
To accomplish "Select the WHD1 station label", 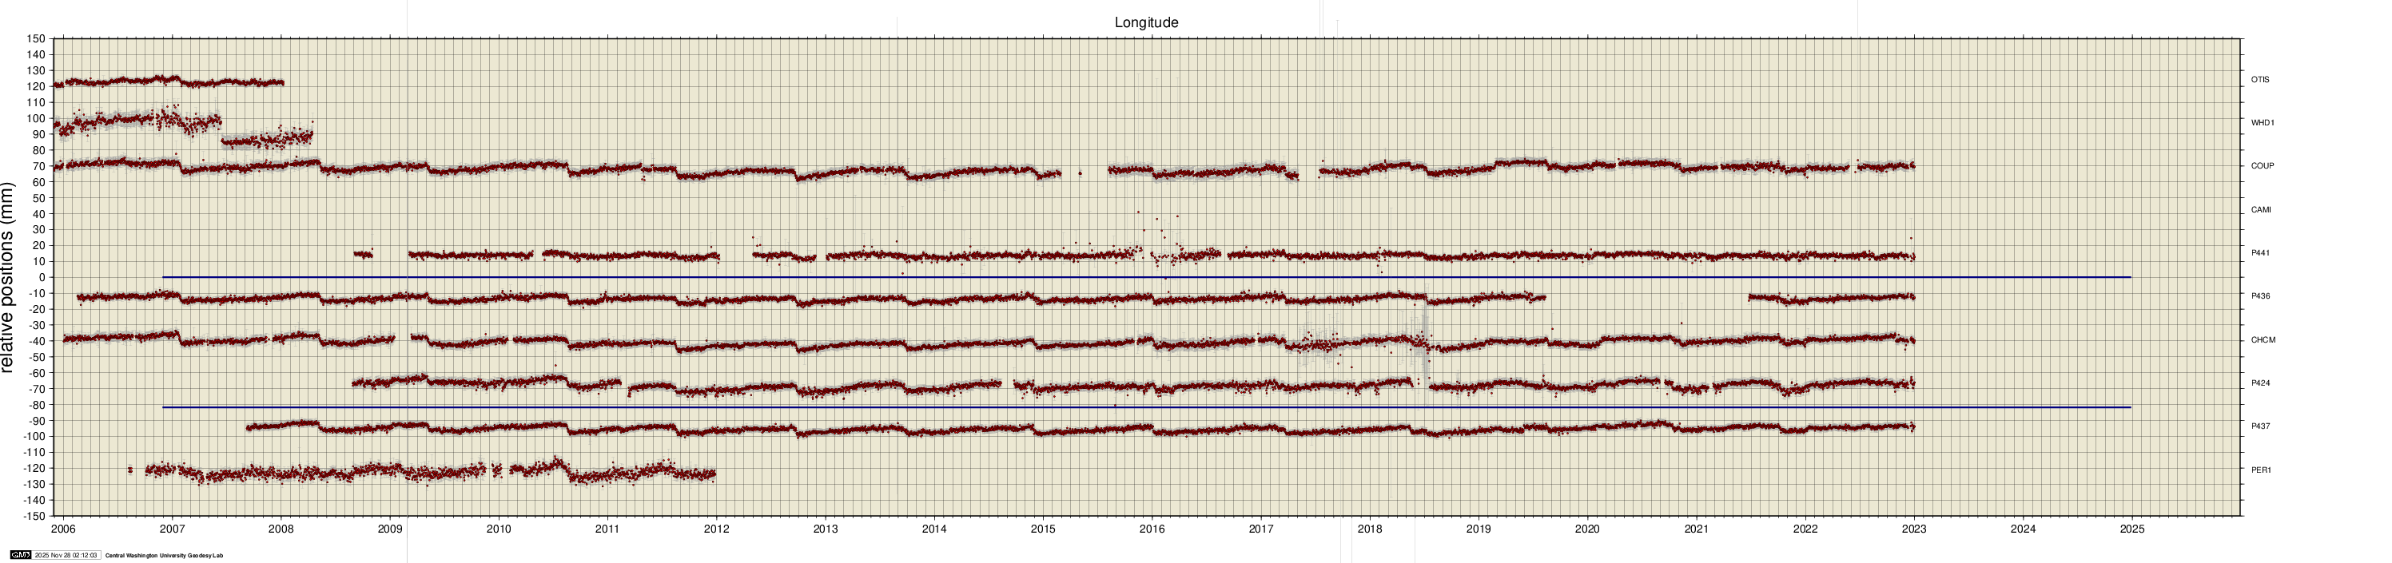I will (x=2262, y=122).
